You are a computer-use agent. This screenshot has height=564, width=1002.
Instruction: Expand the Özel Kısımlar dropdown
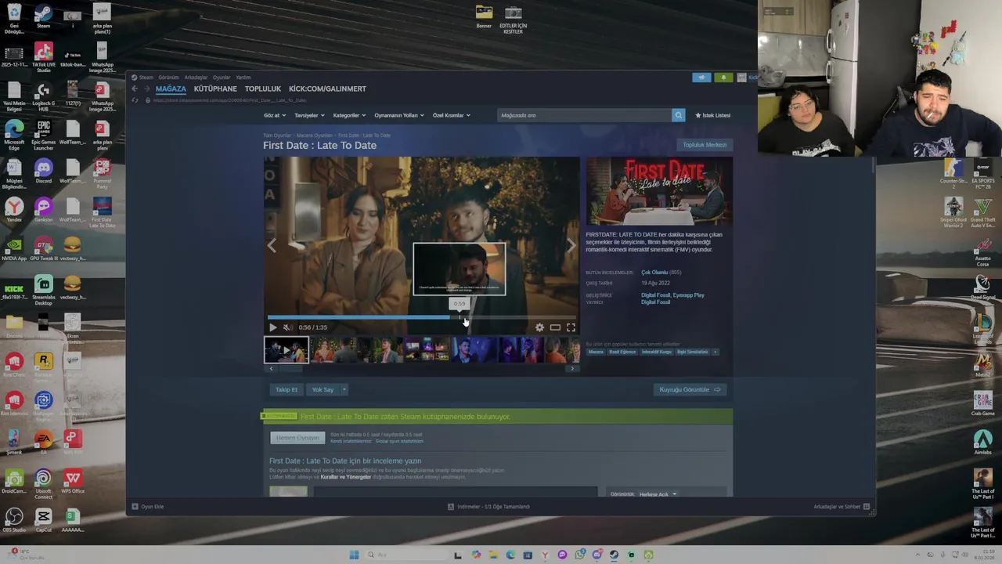tap(451, 115)
